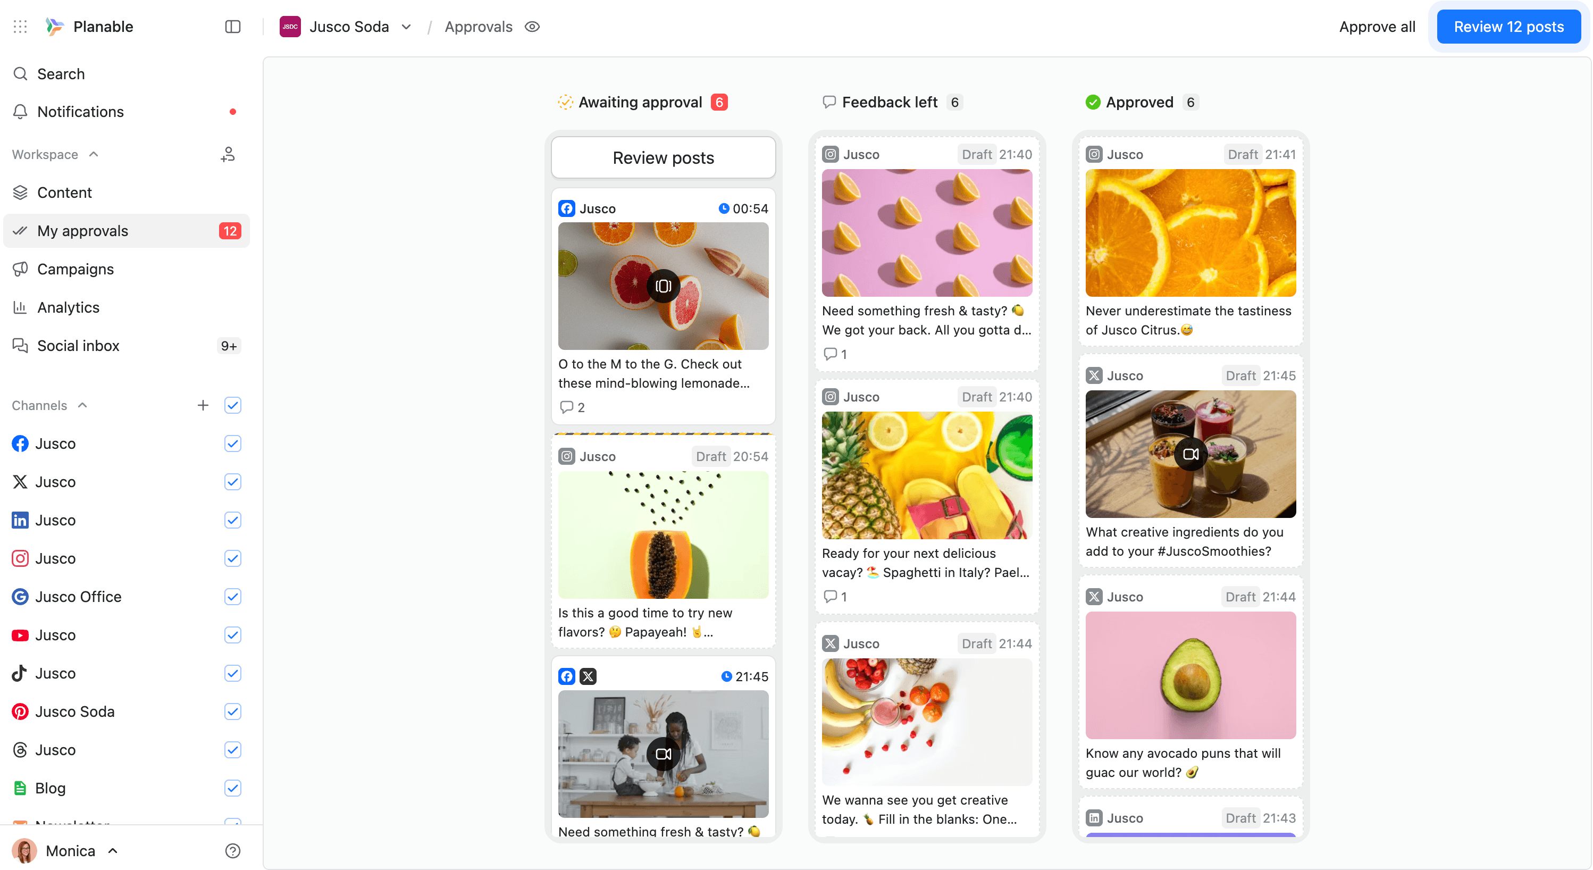
Task: Uncheck the TikTok Jusco channel
Action: [x=232, y=674]
